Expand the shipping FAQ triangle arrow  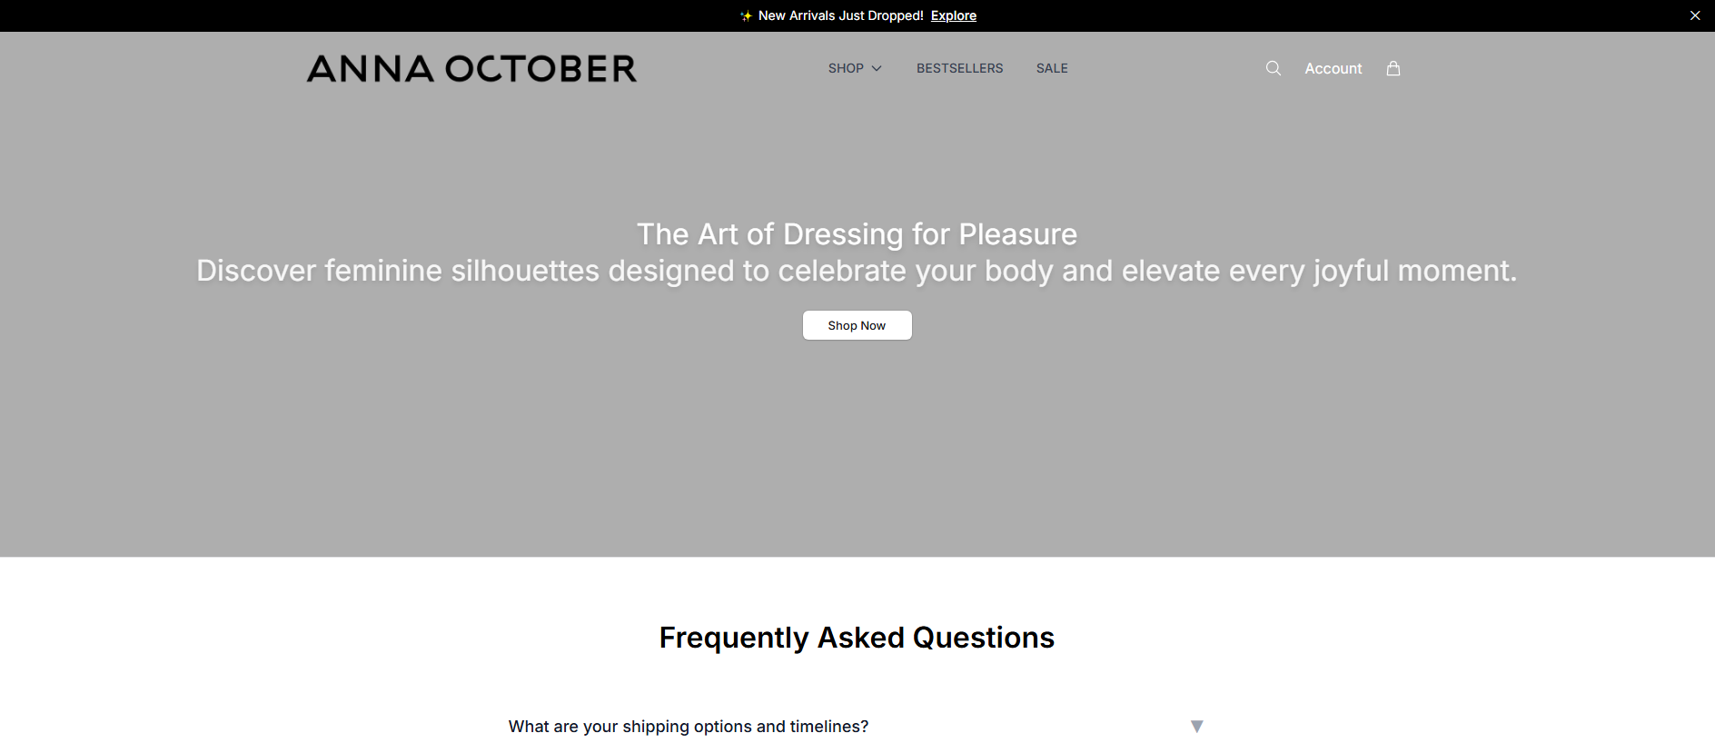click(1196, 726)
